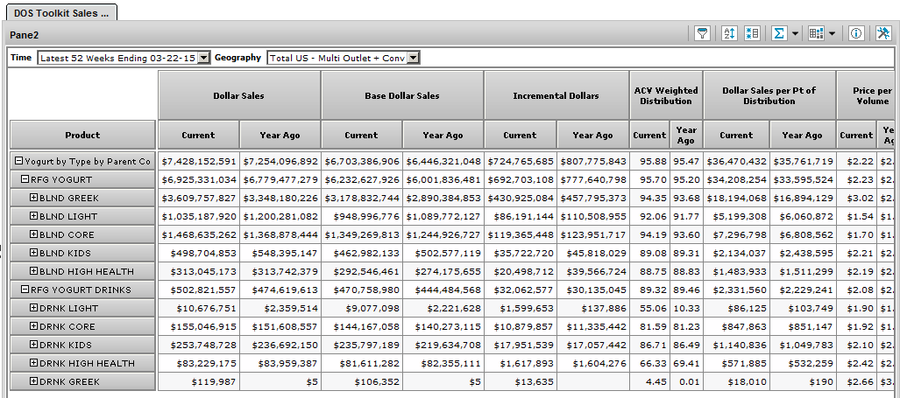Open dropdown arrow next to grid icon
The image size is (900, 398).
832,33
